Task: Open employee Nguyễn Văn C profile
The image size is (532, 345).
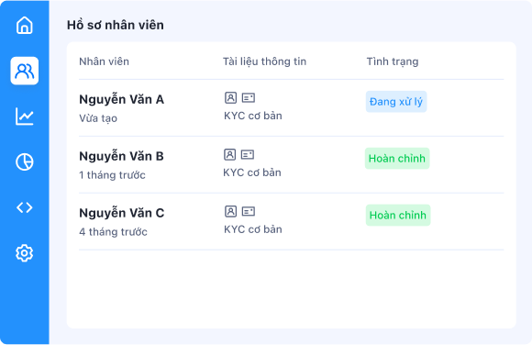Action: [122, 213]
